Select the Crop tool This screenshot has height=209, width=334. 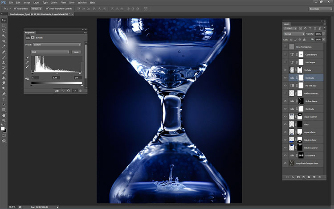coord(4,41)
